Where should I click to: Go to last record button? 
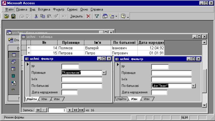tap(76, 110)
